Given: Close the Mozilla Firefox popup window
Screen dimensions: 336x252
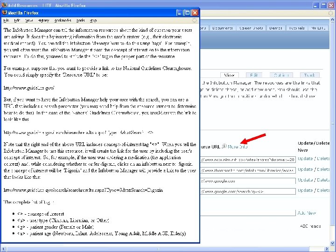Looking at the screenshot, I should coord(195,13).
